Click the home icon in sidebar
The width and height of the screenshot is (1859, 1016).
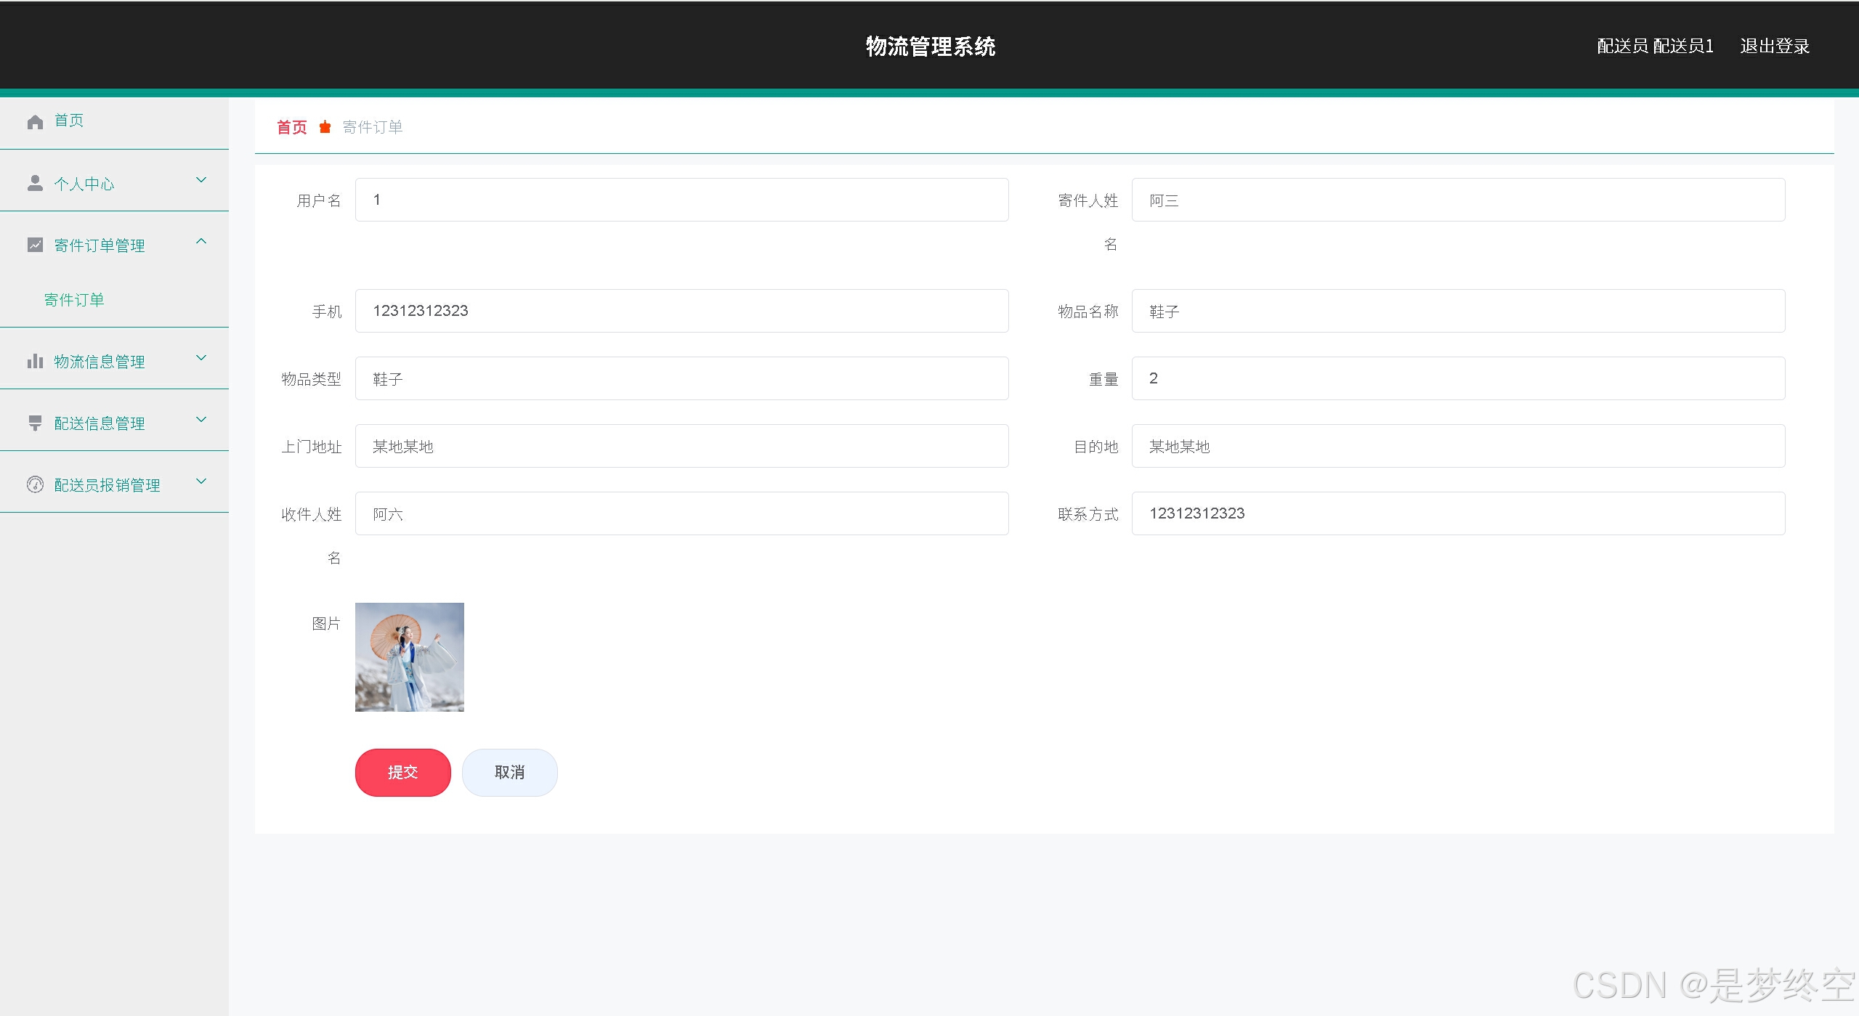pos(35,122)
